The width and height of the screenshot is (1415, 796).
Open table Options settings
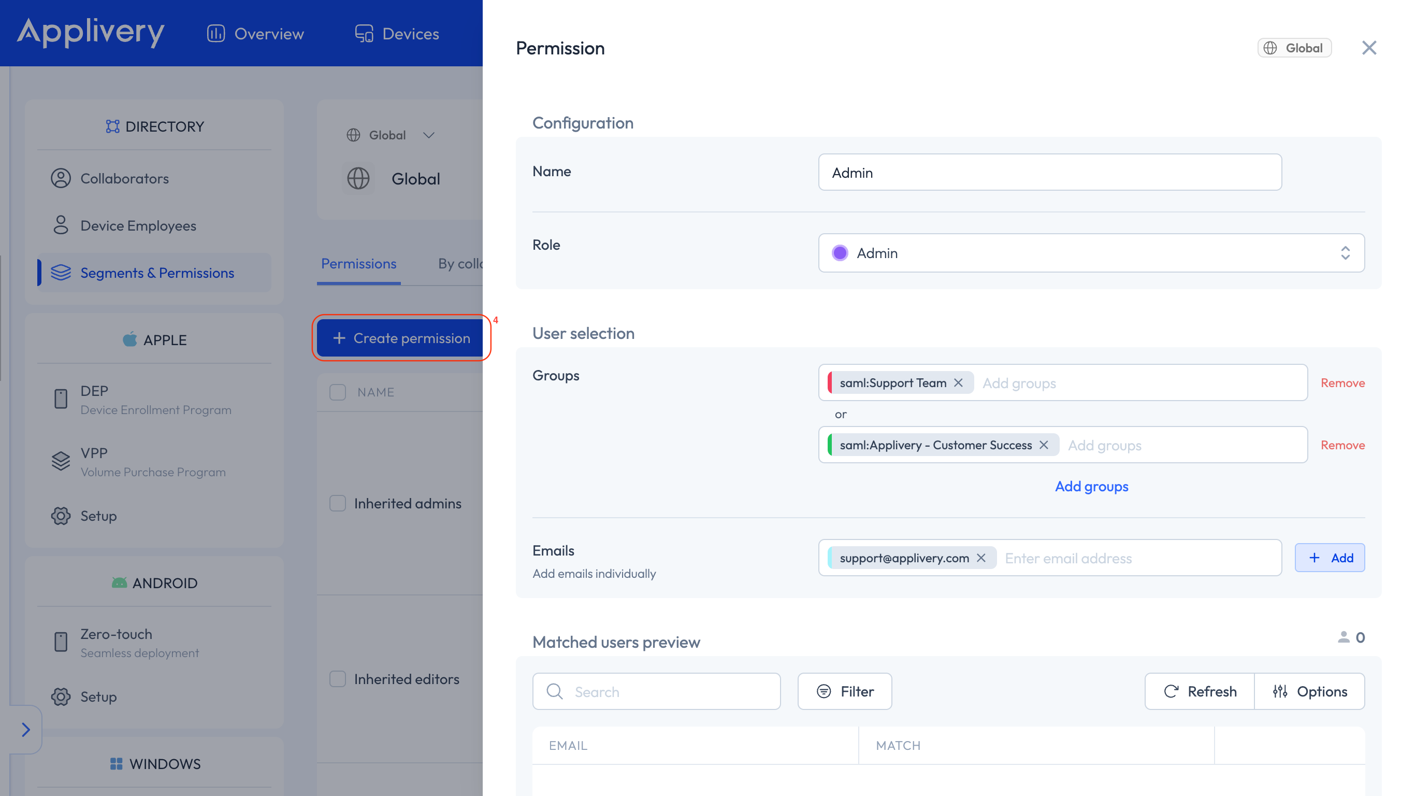coord(1310,691)
